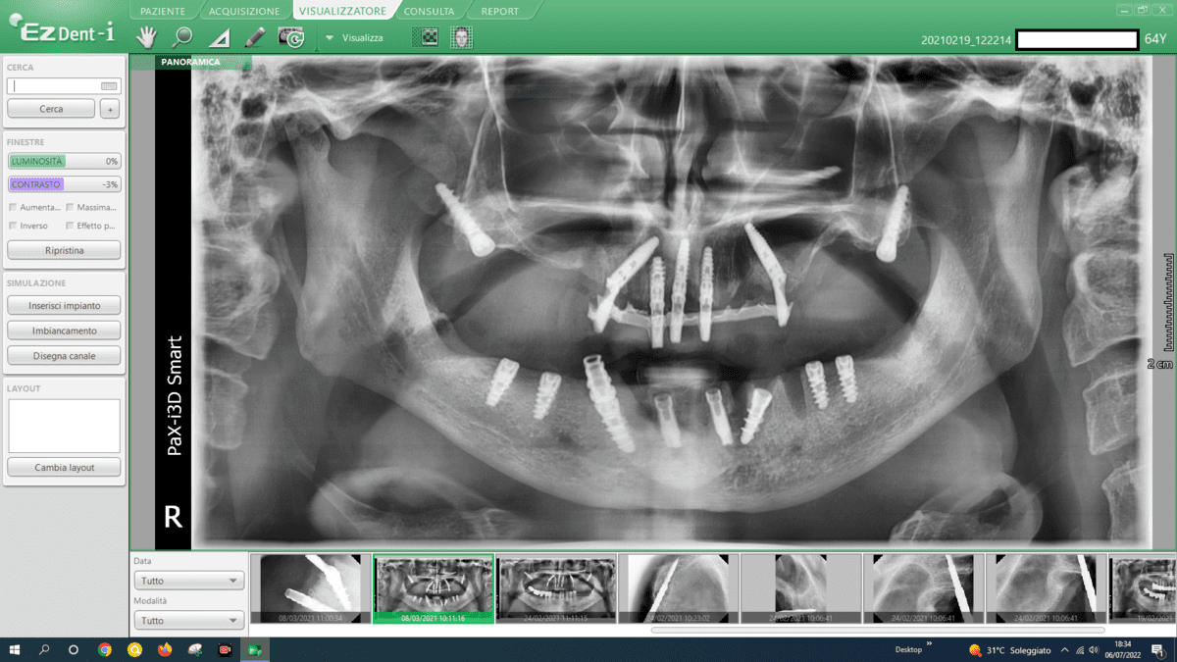1177x662 pixels.
Task: Open the Data filter dropdown
Action: pos(188,581)
